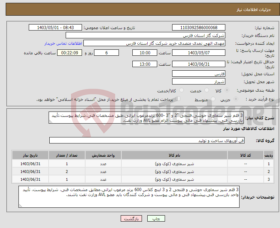
Task: Select the خدمت radio button
Action: click(207, 90)
